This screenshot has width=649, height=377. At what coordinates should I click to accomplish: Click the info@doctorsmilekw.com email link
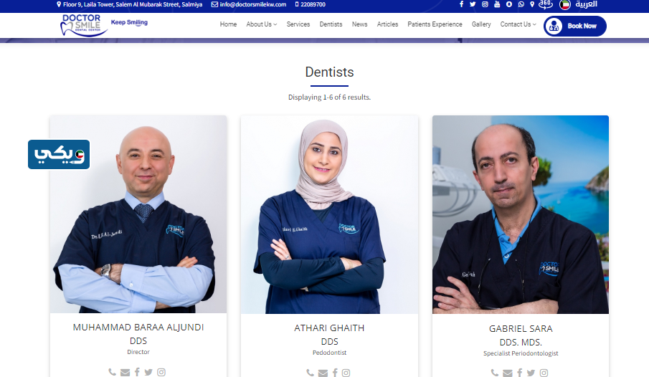tap(252, 4)
